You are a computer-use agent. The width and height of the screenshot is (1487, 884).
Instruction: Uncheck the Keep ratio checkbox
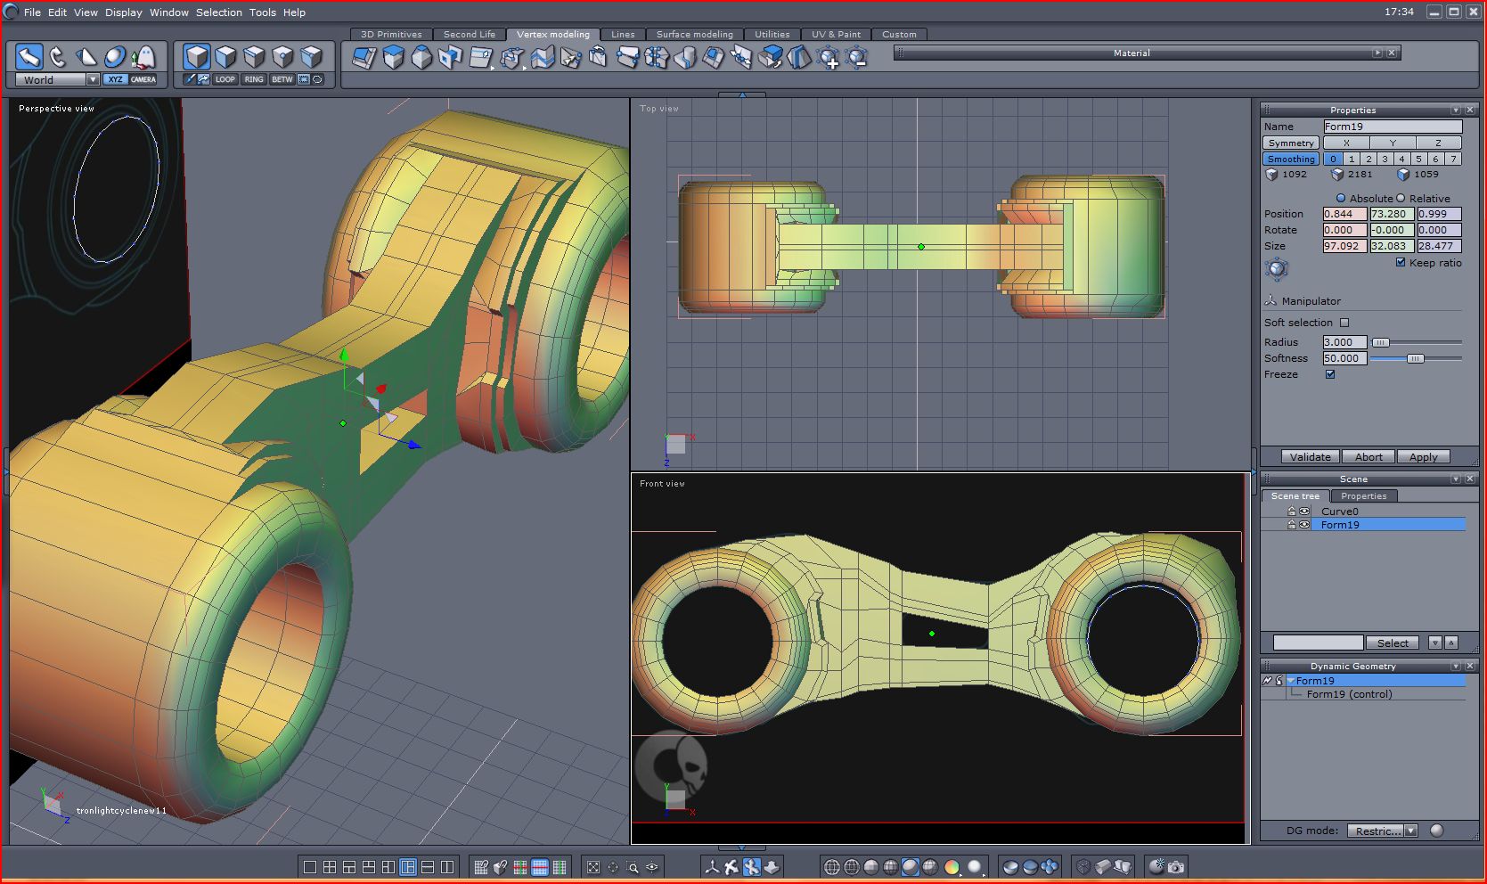coord(1401,263)
